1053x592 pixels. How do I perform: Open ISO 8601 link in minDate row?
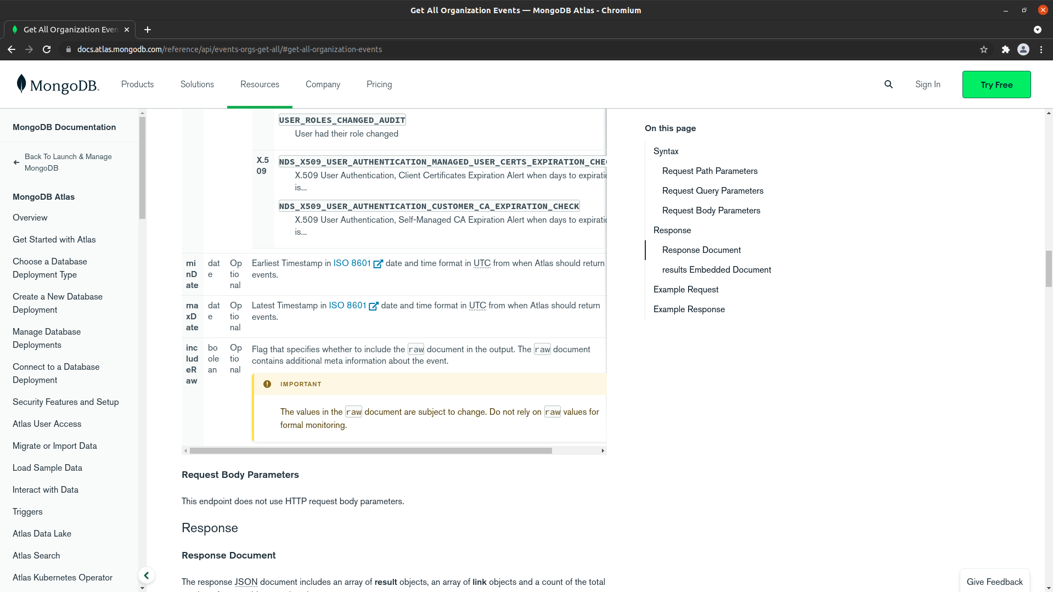(x=358, y=263)
